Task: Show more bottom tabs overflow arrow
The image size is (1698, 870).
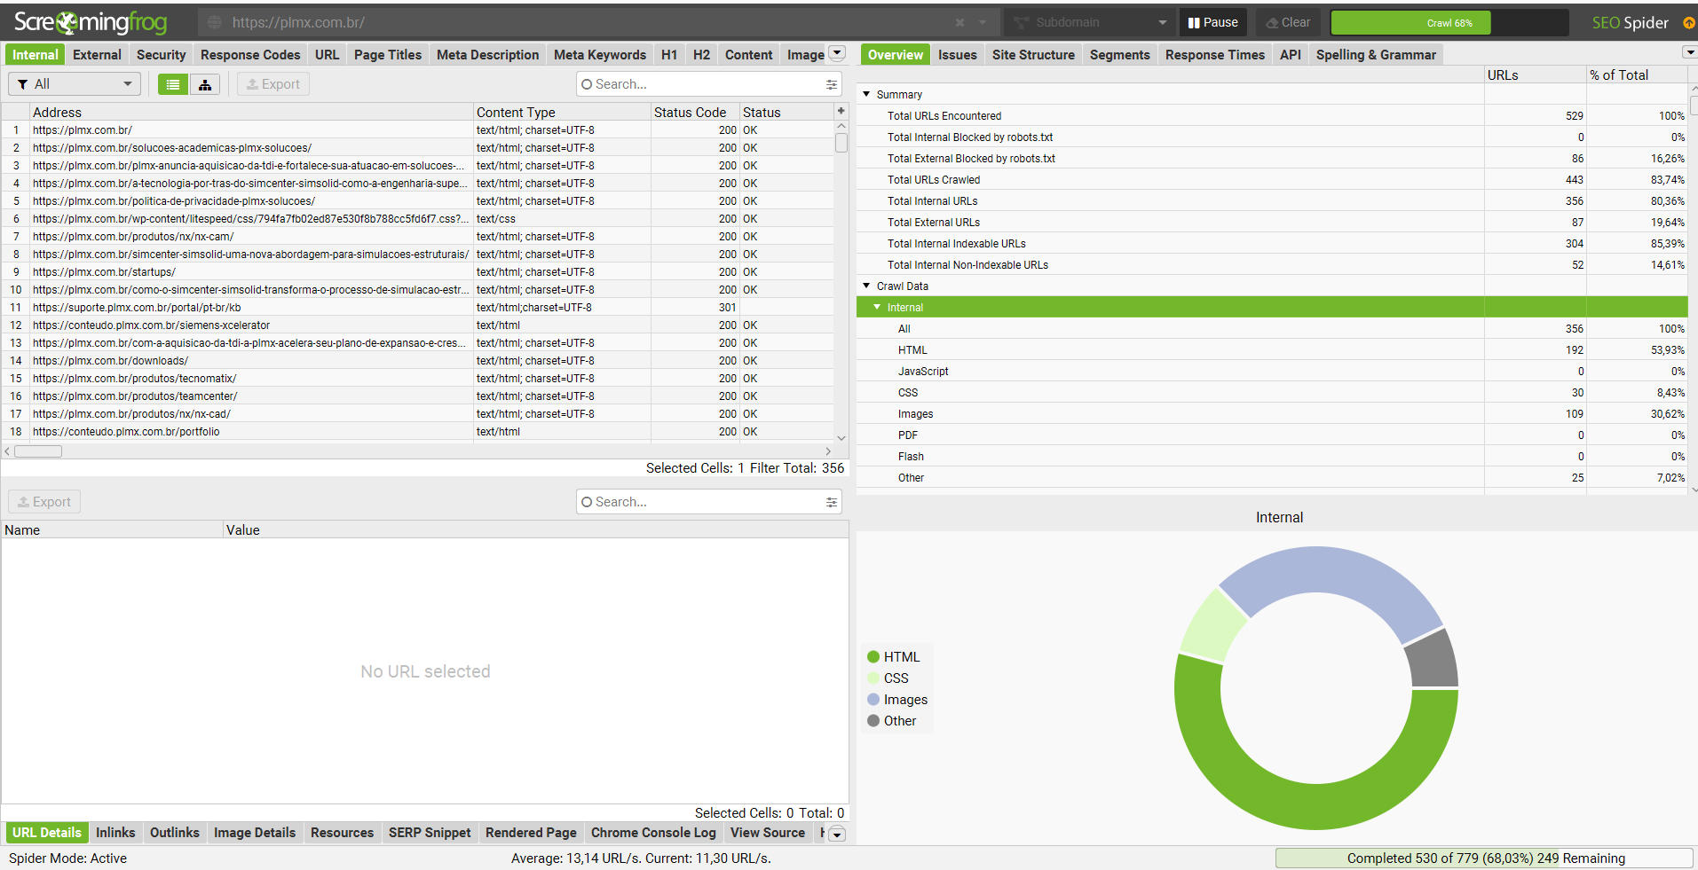Action: [837, 834]
